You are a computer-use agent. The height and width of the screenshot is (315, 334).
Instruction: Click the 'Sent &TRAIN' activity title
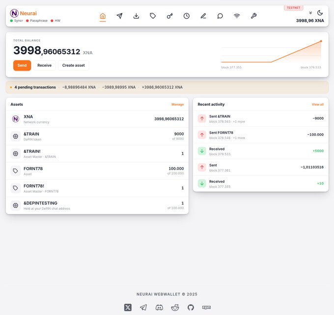220,116
